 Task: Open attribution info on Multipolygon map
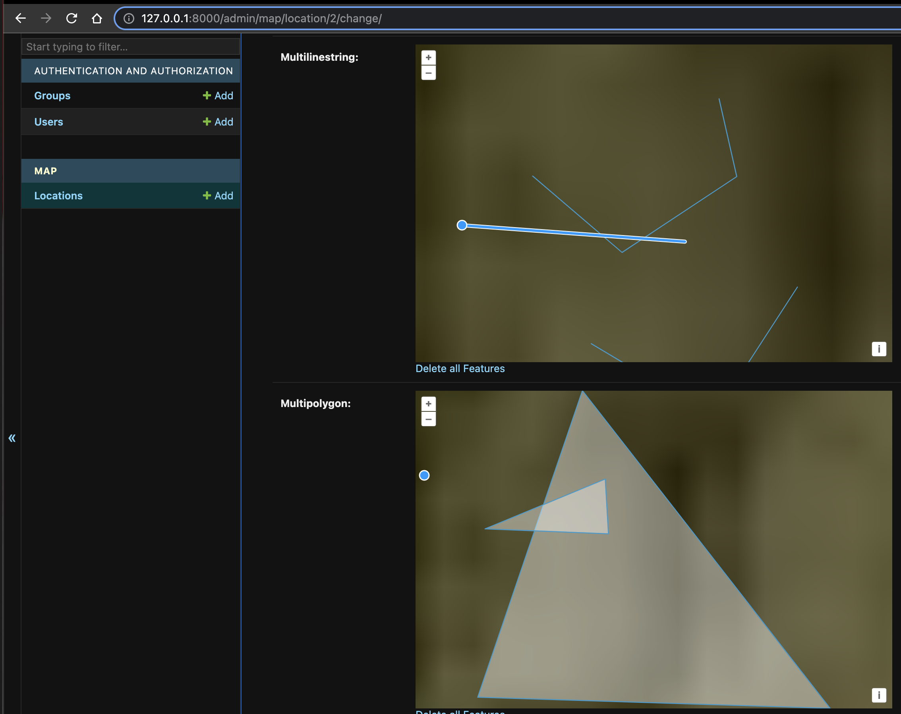click(878, 695)
